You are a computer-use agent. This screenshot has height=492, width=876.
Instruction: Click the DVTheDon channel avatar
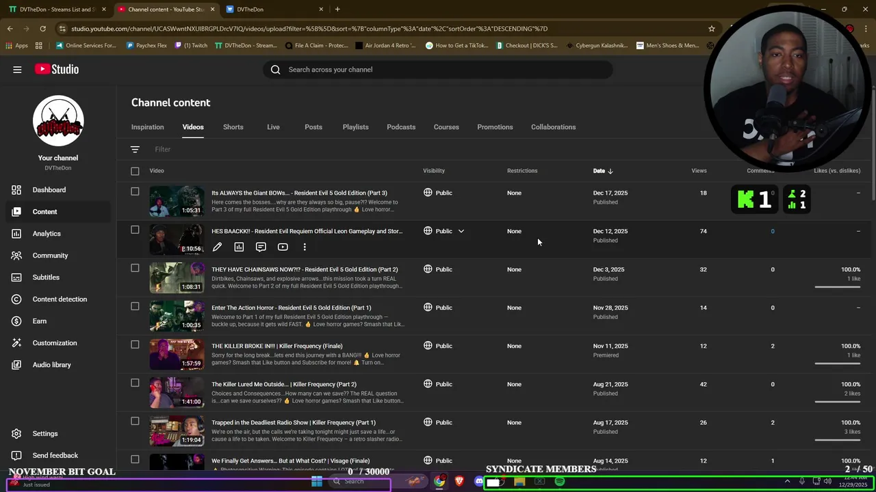tap(58, 121)
